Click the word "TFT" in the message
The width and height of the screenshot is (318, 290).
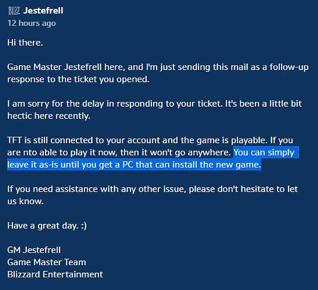14,140
